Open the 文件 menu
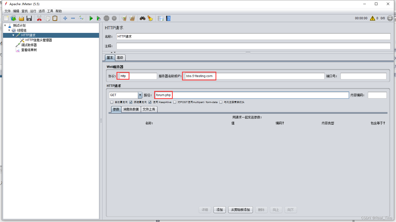The height and width of the screenshot is (222, 396). click(x=7, y=11)
